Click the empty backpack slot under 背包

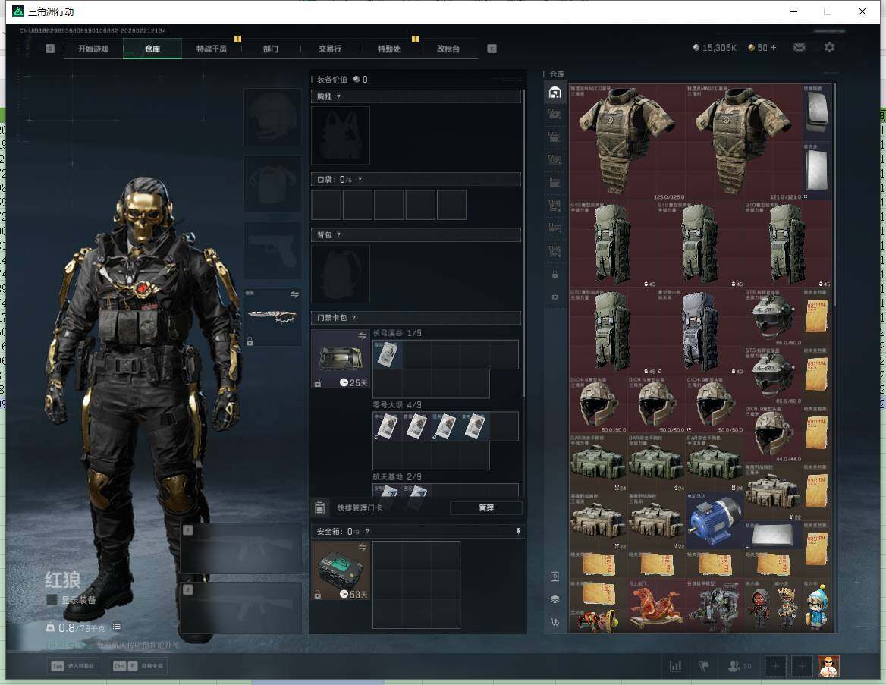[x=341, y=274]
